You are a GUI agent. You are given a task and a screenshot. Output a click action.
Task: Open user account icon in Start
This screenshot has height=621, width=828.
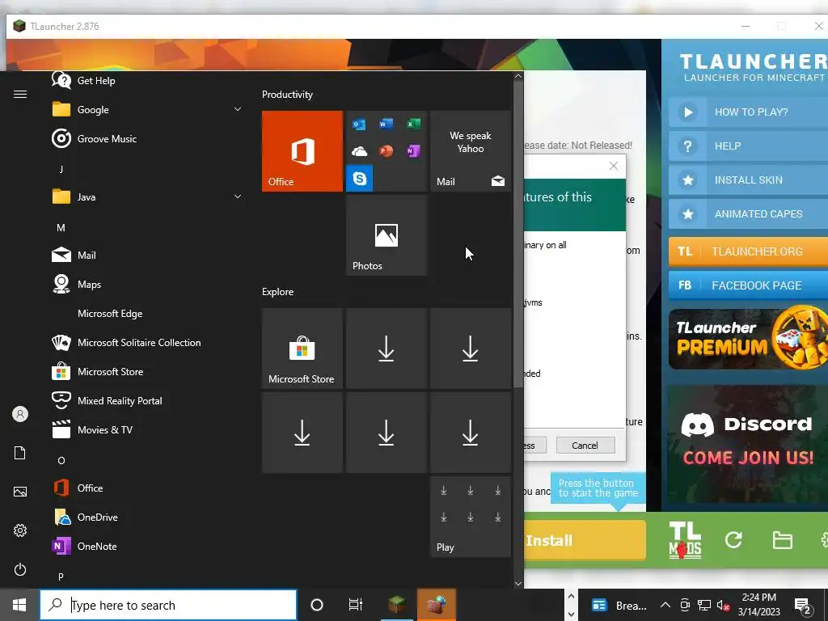20,414
